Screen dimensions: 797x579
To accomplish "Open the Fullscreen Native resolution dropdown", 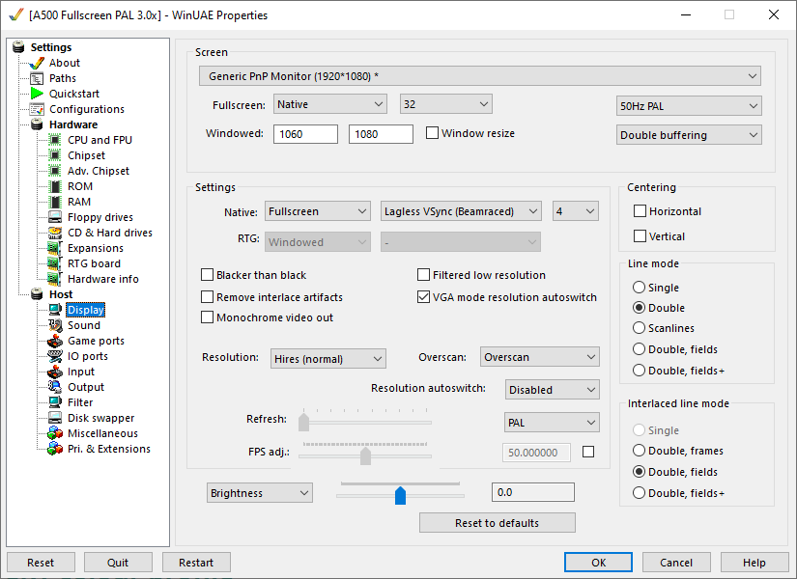I will point(330,104).
